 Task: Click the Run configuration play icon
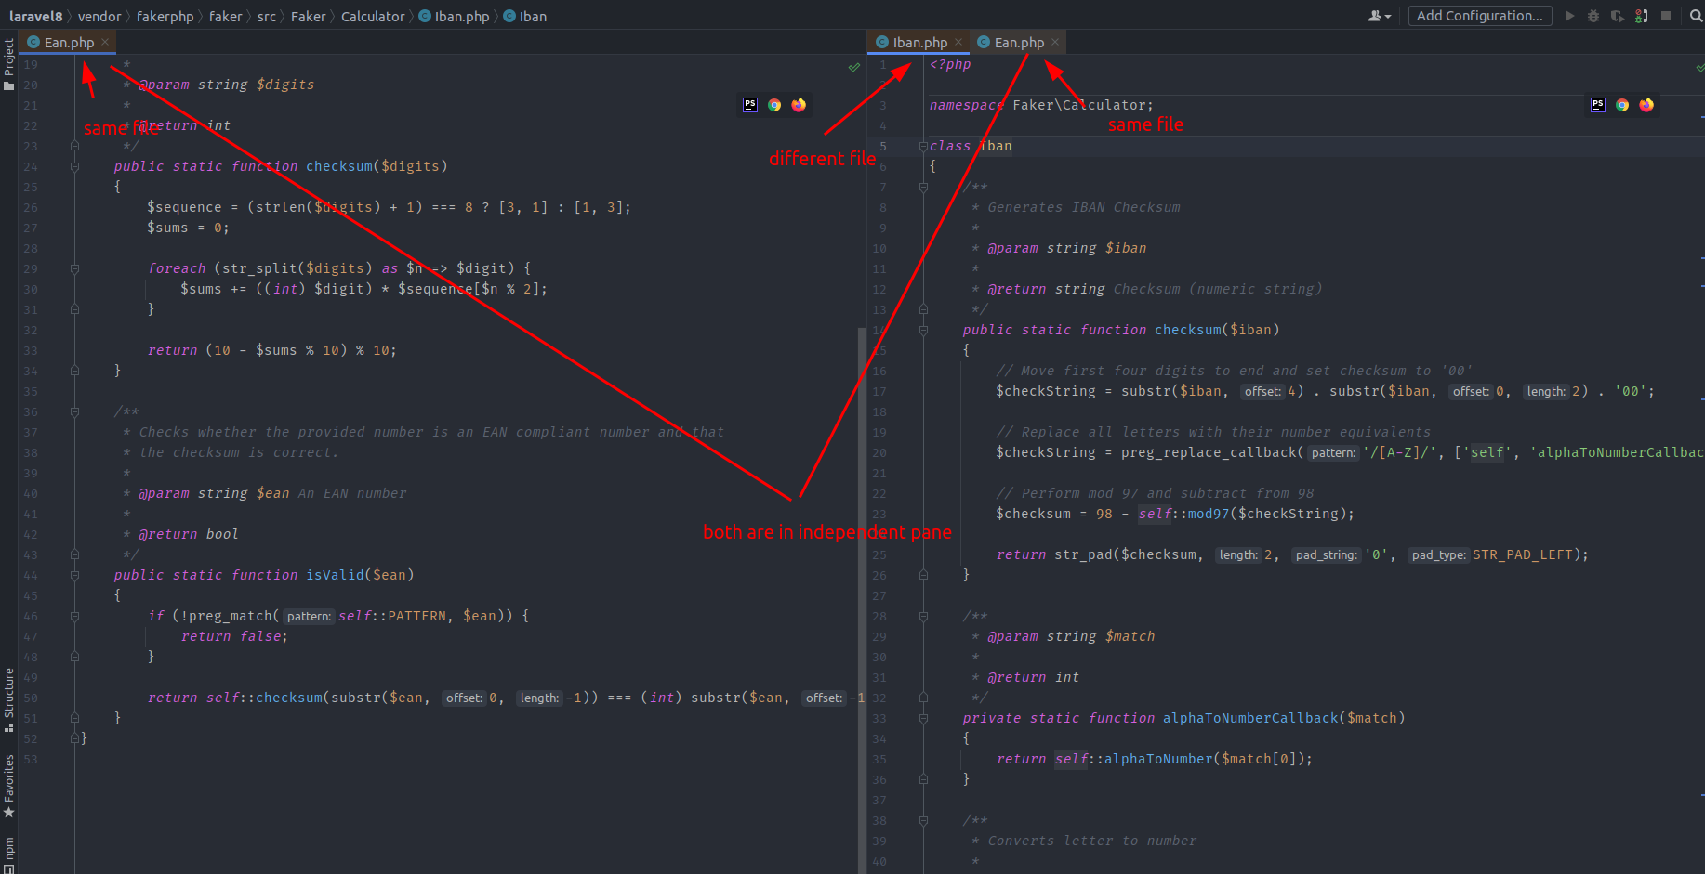pos(1570,16)
